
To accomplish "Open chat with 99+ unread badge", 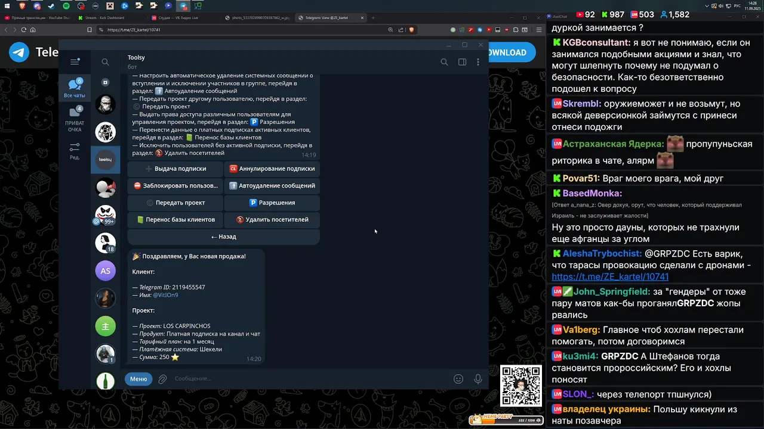I will point(106,215).
